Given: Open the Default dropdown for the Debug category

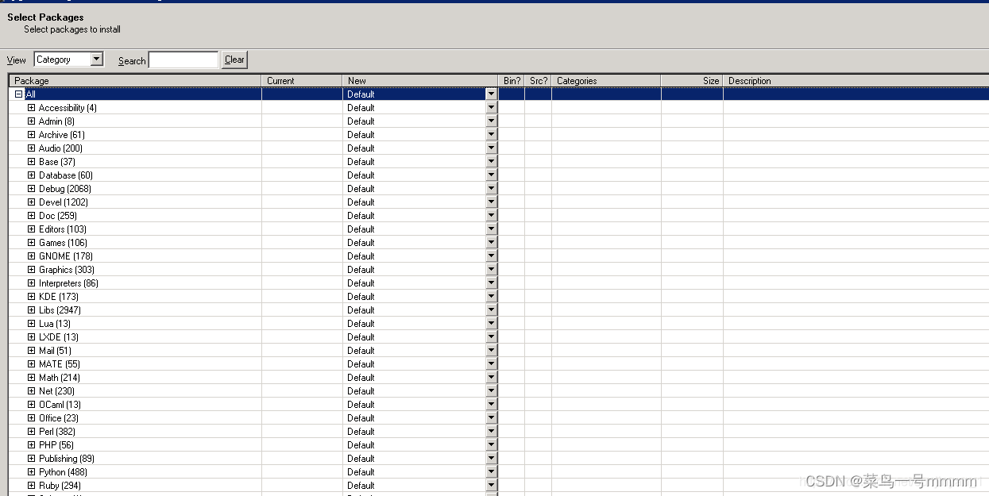Looking at the screenshot, I should (491, 188).
